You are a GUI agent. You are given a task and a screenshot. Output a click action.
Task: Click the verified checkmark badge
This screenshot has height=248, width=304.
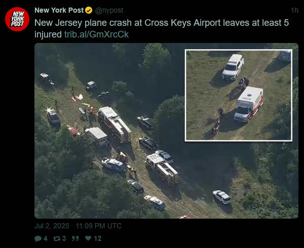click(x=89, y=10)
